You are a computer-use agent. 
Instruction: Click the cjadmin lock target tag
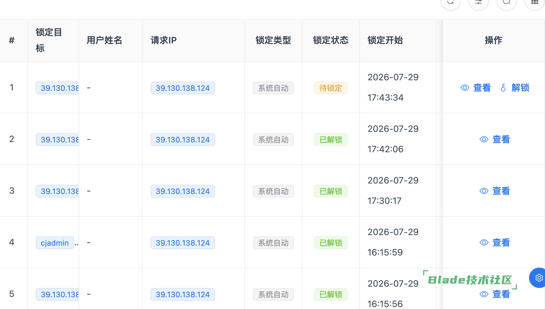(55, 243)
